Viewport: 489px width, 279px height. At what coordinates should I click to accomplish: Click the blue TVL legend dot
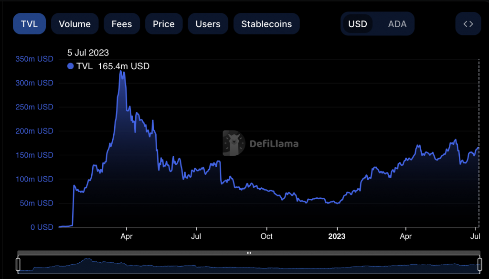(x=70, y=66)
